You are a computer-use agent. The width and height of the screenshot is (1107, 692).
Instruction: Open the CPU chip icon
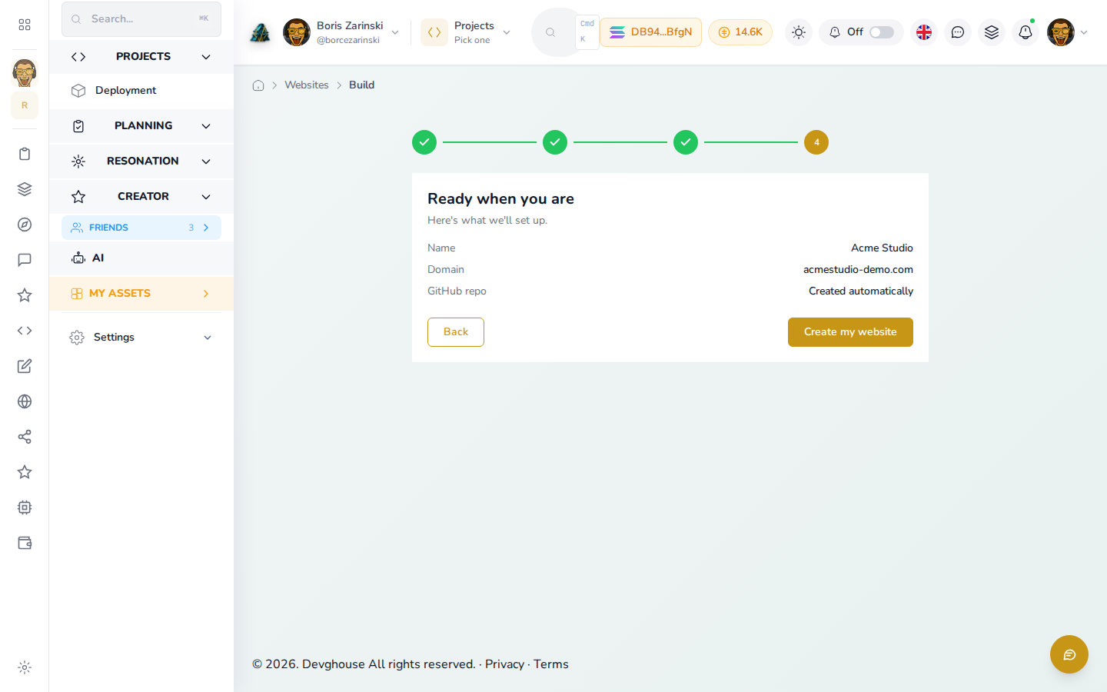click(25, 507)
